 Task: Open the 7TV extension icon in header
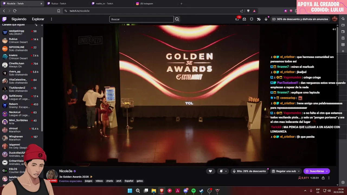[x=259, y=19]
